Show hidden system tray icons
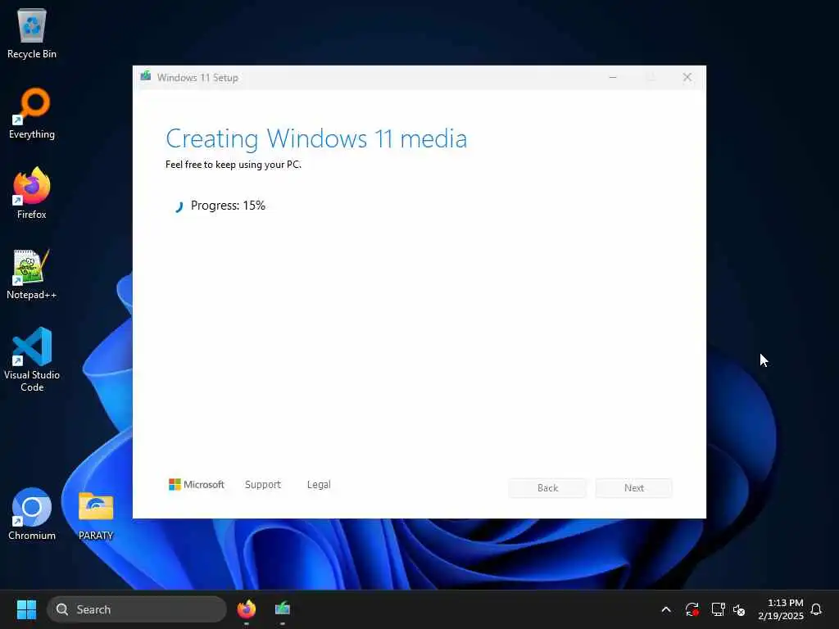The height and width of the screenshot is (629, 839). coord(666,609)
